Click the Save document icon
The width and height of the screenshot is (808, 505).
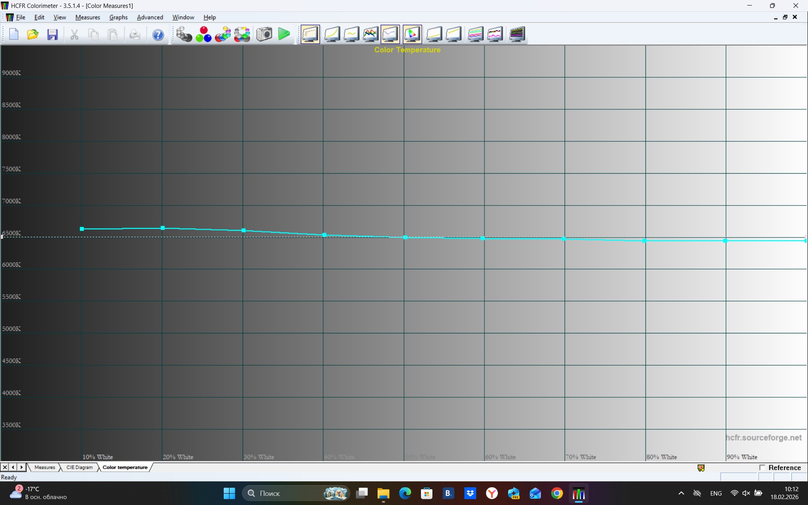point(52,35)
